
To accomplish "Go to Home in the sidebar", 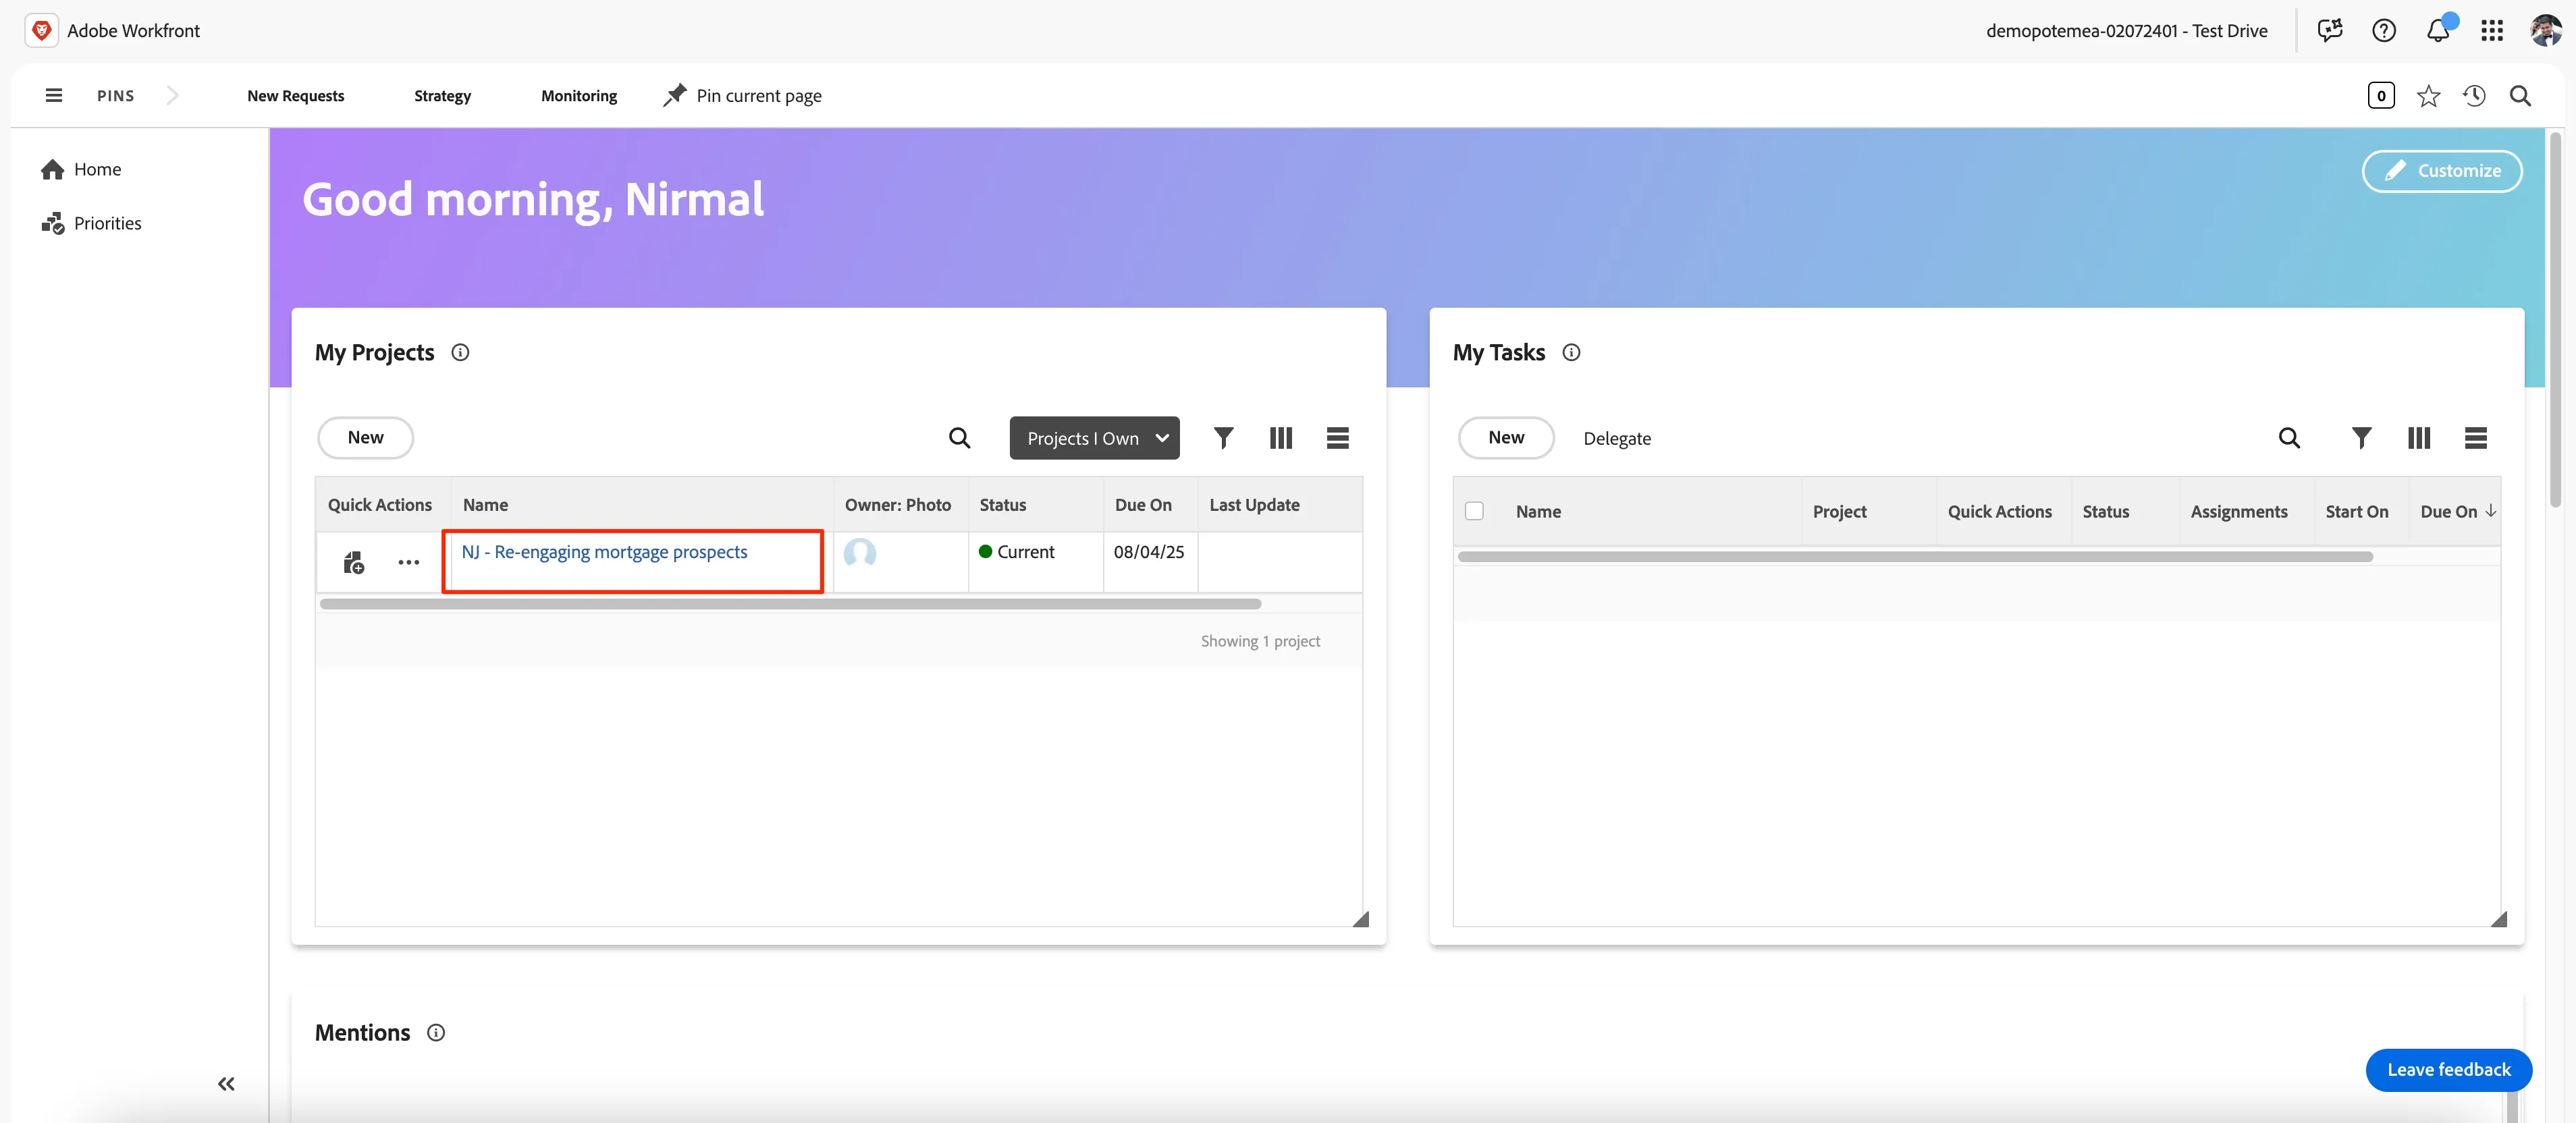I will [81, 169].
